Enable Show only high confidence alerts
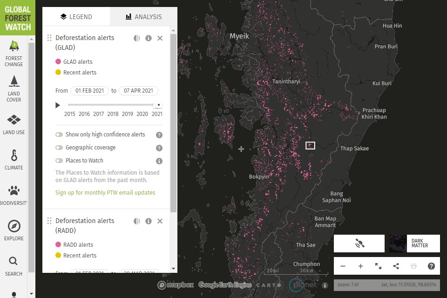 59,135
